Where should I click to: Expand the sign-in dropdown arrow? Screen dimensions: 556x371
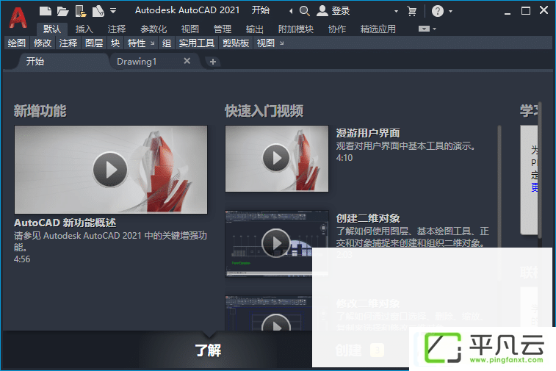point(396,11)
